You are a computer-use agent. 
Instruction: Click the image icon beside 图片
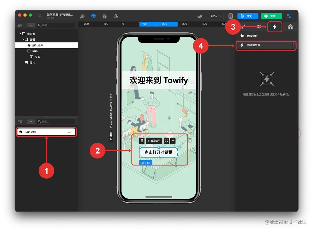(26, 63)
